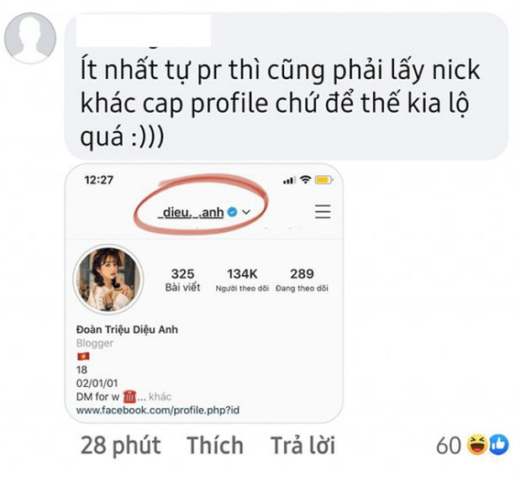The width and height of the screenshot is (521, 487).
Task: Tap the cellular signal bars icon
Action: tap(289, 180)
